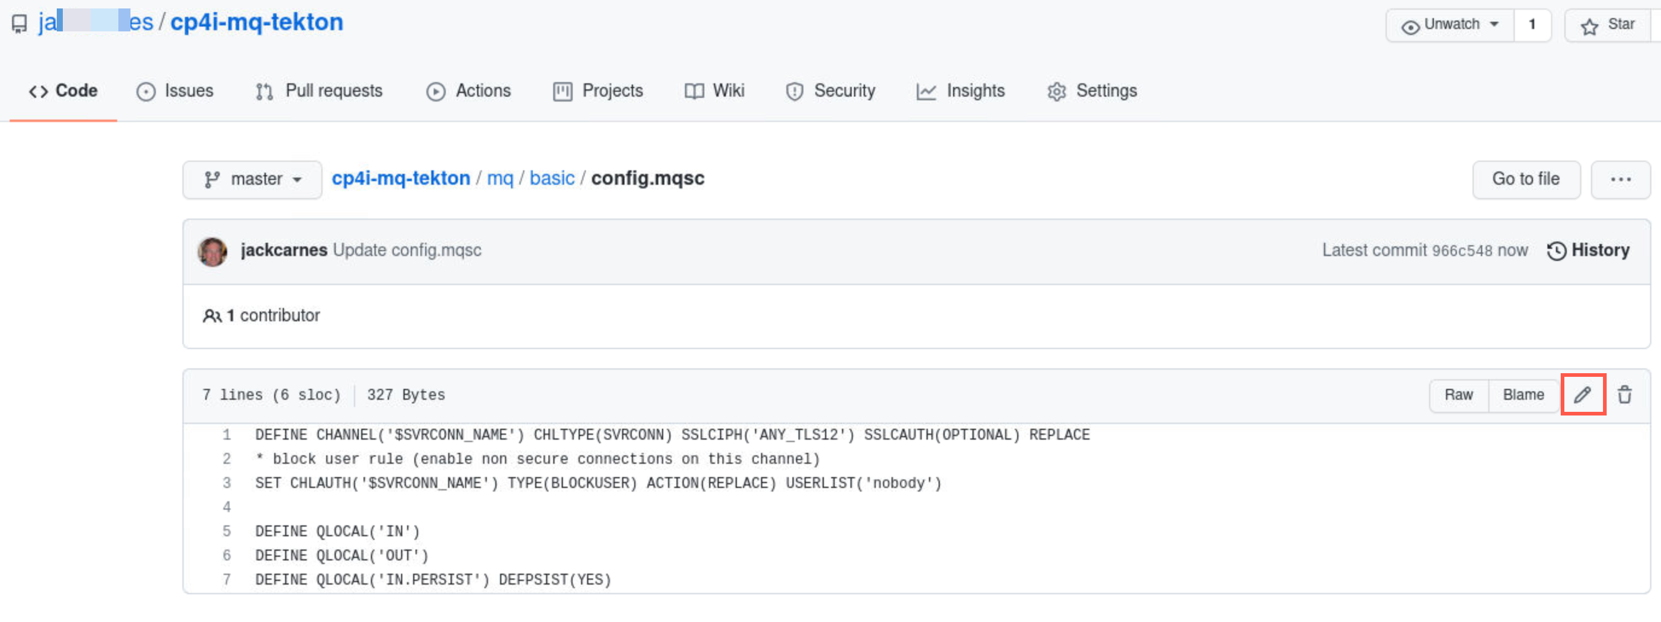This screenshot has width=1661, height=622.
Task: Click the SET CHLAUTH code line
Action: 598,484
